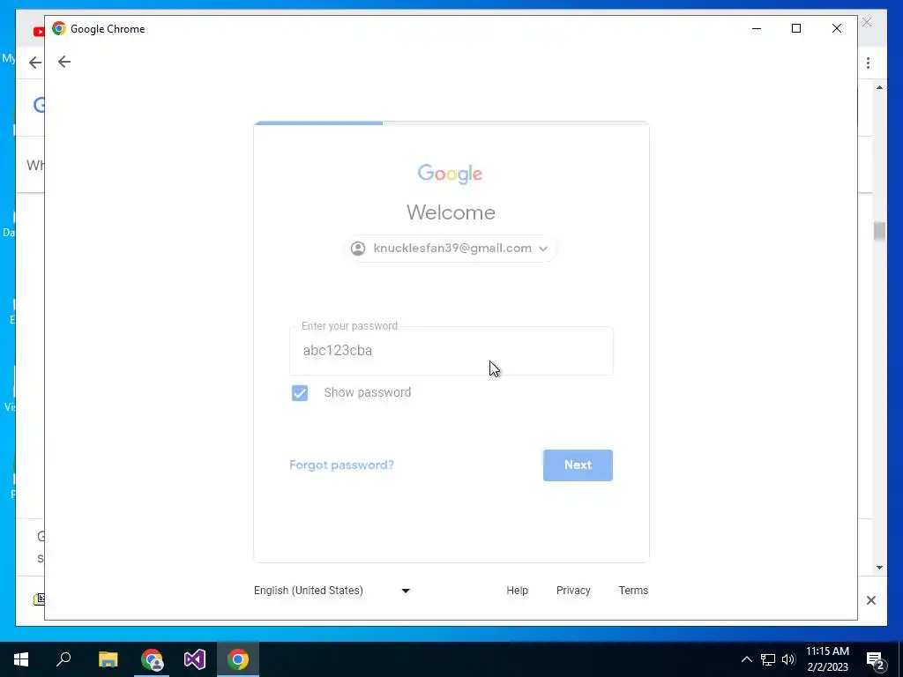This screenshot has width=903, height=677.
Task: Click the back arrow in the background Chrome window
Action: [x=35, y=63]
